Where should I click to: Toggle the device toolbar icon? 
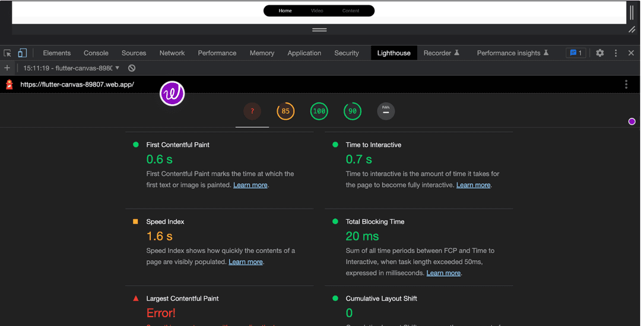click(22, 53)
